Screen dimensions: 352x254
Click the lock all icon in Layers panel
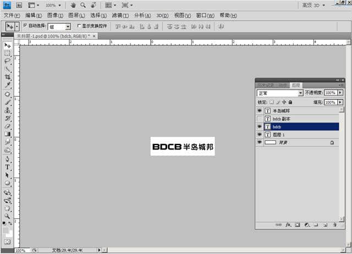click(290, 102)
